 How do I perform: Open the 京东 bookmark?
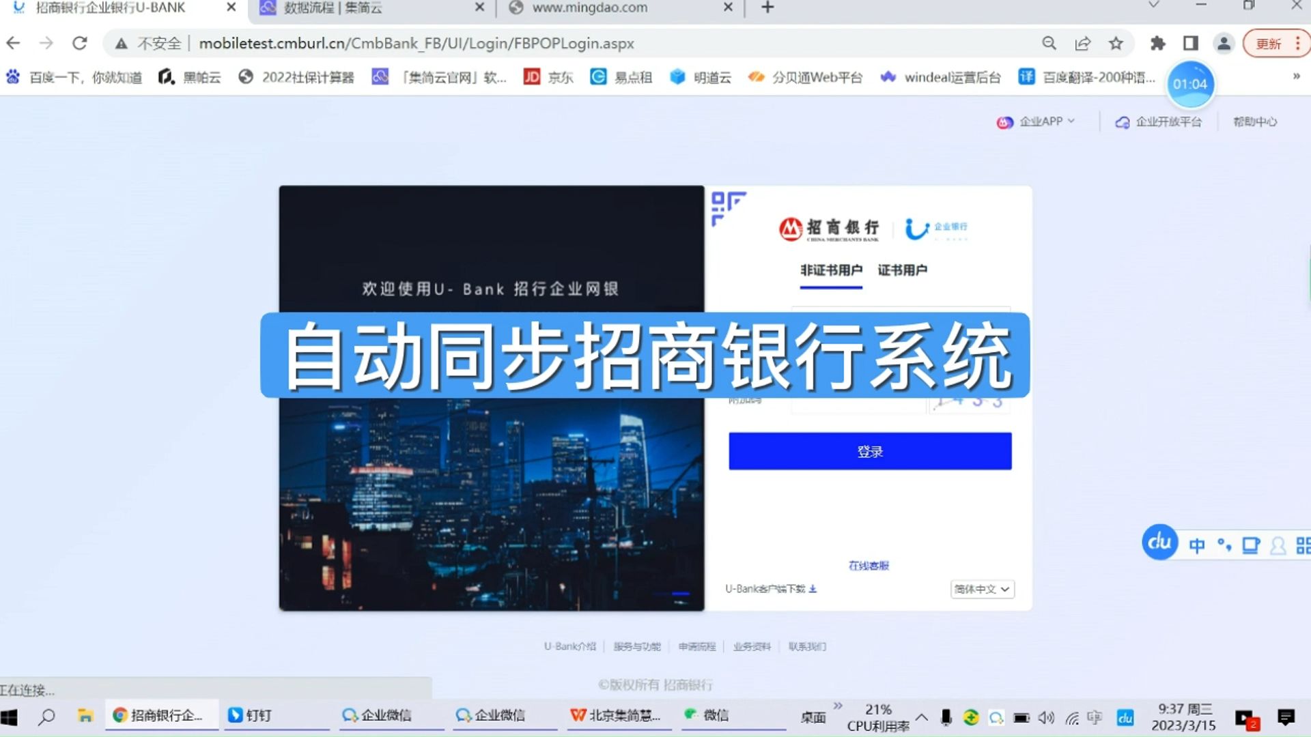tap(548, 78)
